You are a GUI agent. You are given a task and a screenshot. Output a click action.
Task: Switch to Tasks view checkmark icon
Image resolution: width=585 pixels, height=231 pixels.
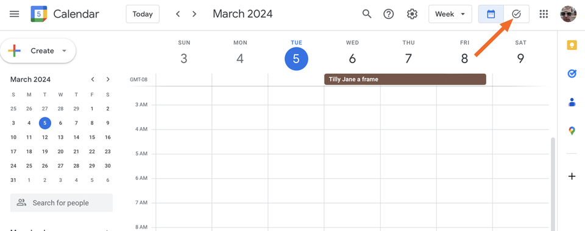(x=516, y=14)
